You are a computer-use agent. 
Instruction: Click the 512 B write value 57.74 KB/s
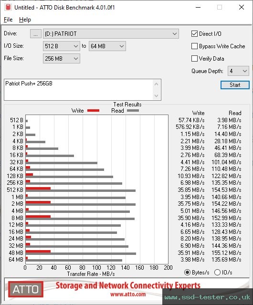pyautogui.click(x=191, y=120)
